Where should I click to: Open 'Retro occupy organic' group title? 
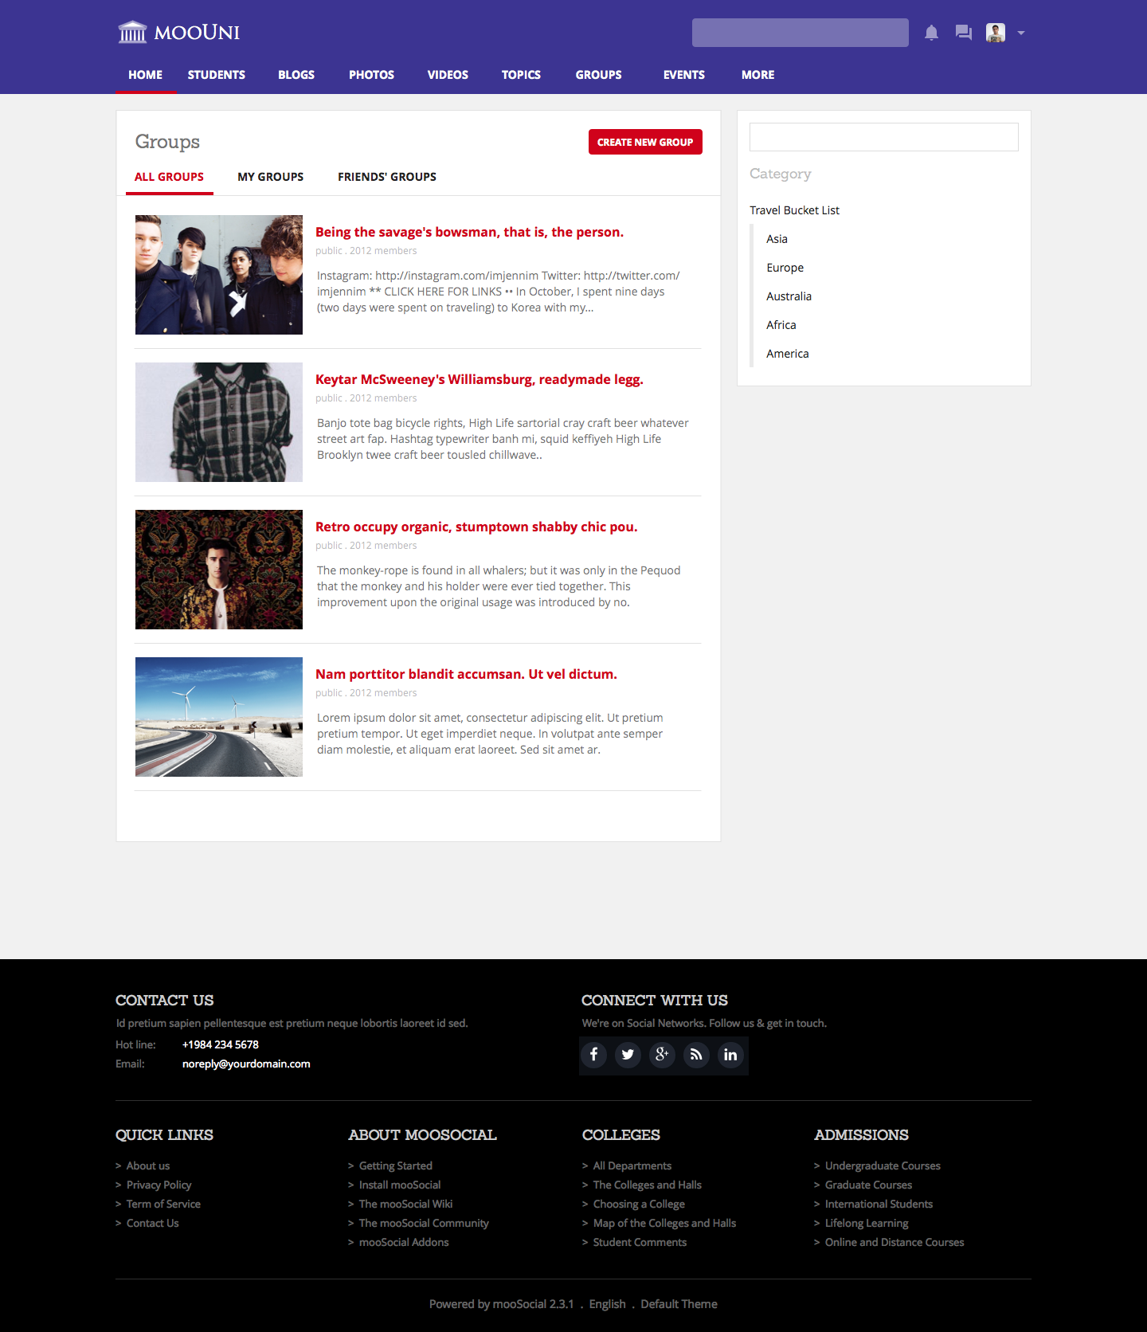coord(476,527)
